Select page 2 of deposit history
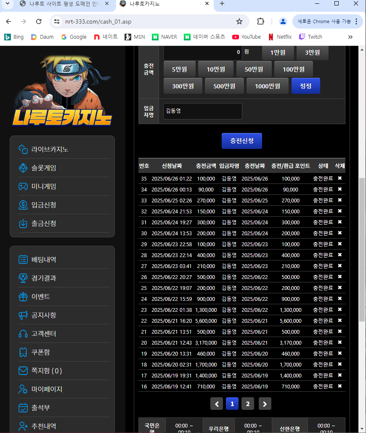The width and height of the screenshot is (366, 433). tap(248, 404)
